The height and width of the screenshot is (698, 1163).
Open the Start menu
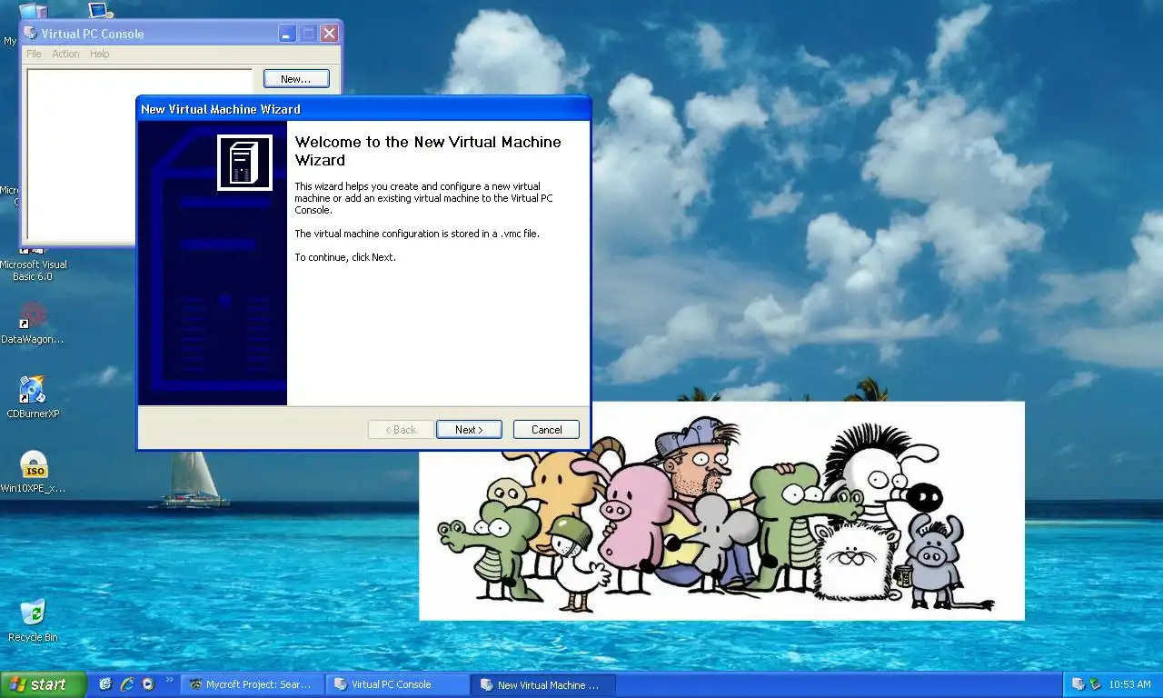pyautogui.click(x=43, y=684)
